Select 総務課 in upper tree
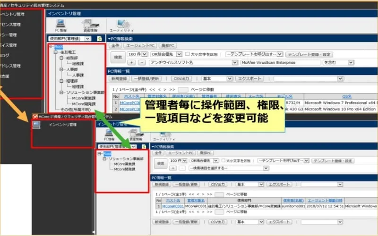Viewport: 378px width, 236px height. pos(77,64)
